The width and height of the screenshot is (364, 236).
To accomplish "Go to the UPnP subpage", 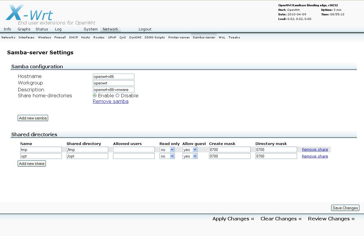I will pos(112,37).
